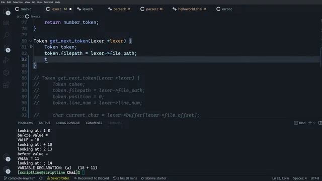Screen dimensions: 322x181
Task: Open the Accounts icon in activity bar
Action: (x=7, y=157)
